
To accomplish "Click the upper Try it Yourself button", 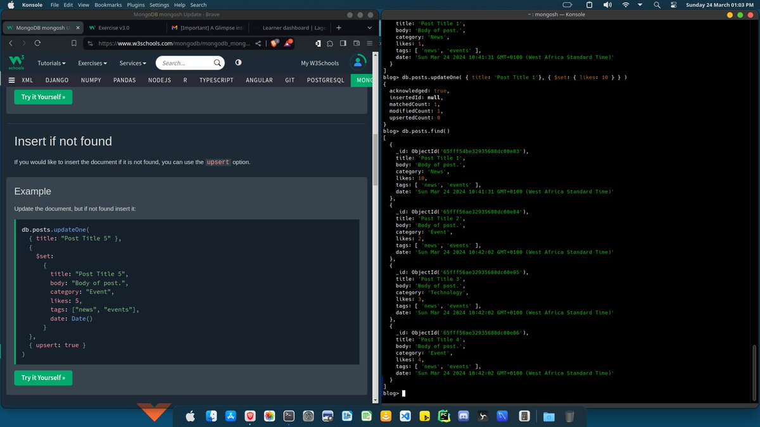I will click(x=43, y=97).
